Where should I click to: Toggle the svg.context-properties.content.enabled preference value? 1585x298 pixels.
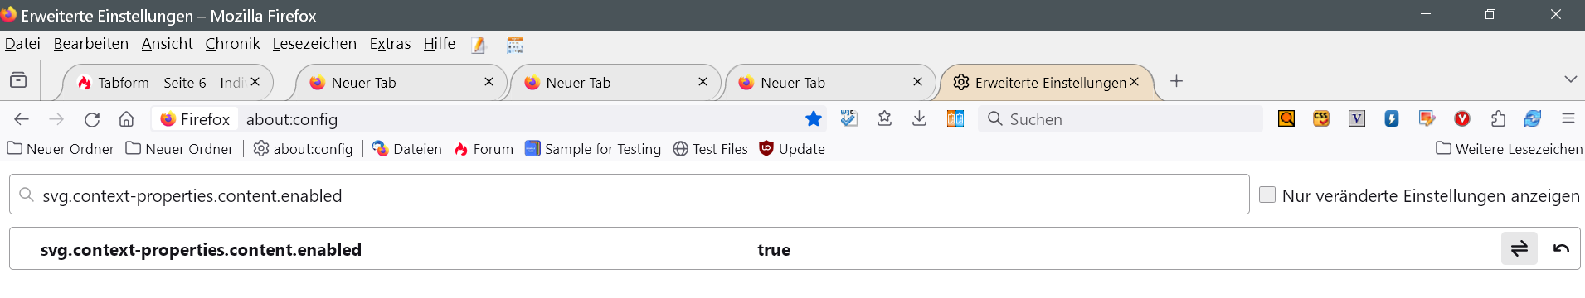point(1519,248)
